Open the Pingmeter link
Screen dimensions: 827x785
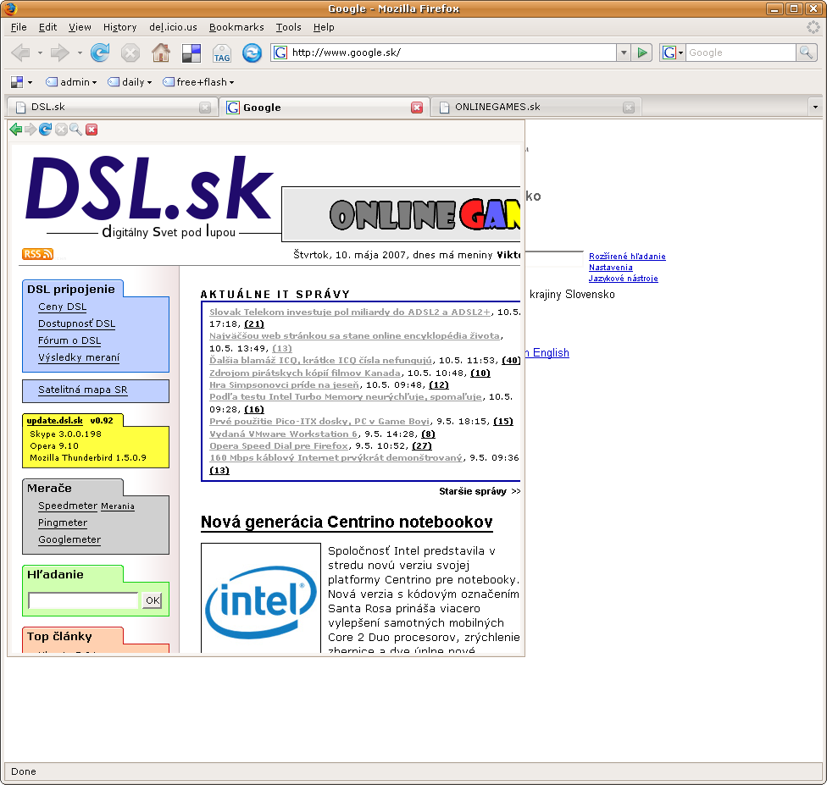[x=63, y=522]
